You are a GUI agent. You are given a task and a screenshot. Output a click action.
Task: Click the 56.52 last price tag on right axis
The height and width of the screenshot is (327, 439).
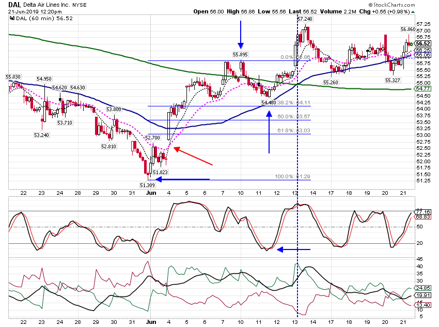pyautogui.click(x=423, y=43)
